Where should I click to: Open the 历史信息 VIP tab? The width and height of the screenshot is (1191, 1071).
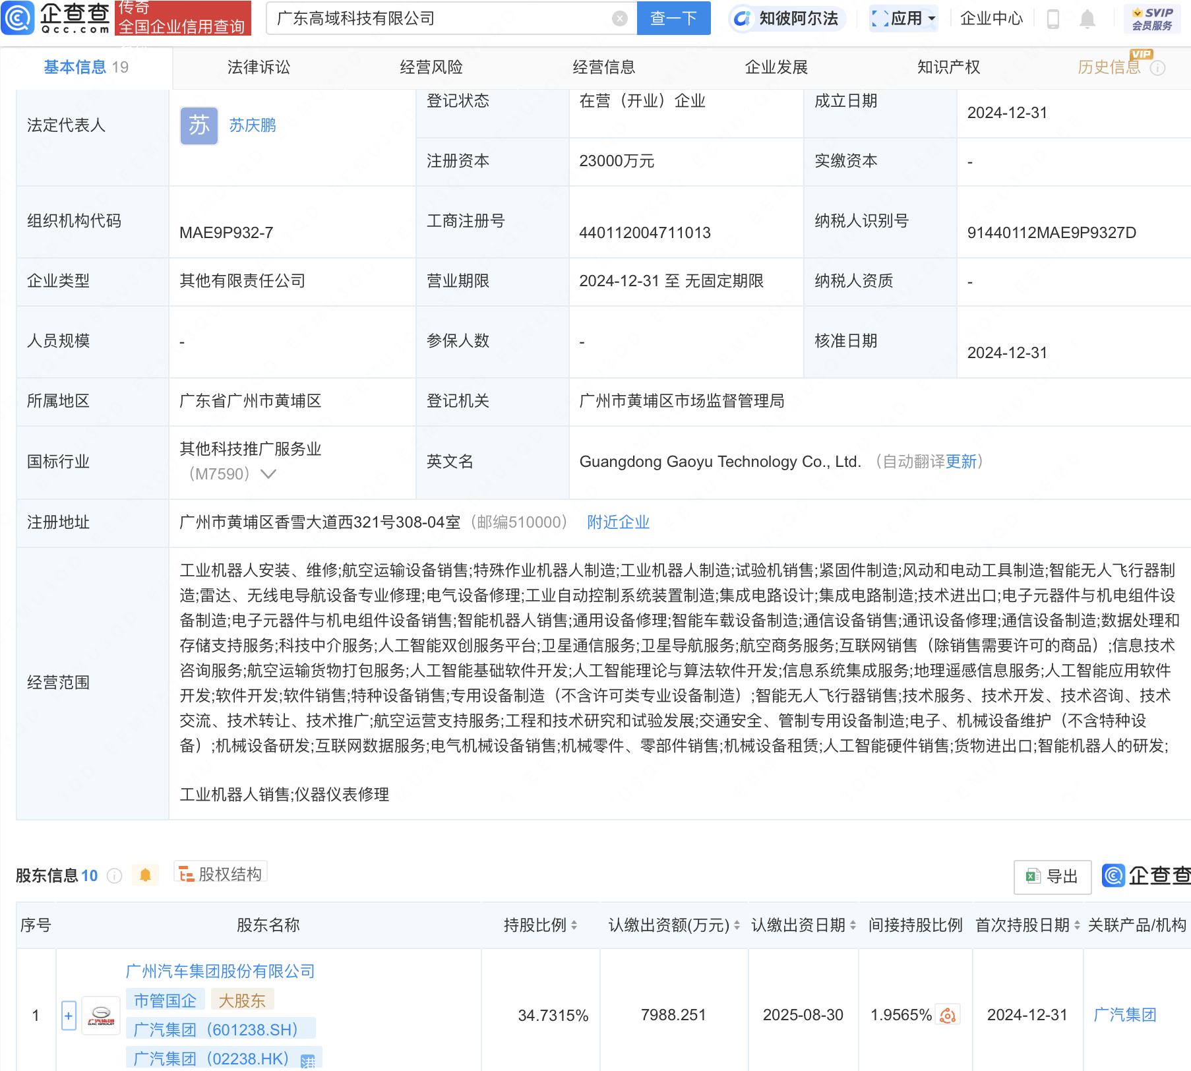[x=1109, y=67]
